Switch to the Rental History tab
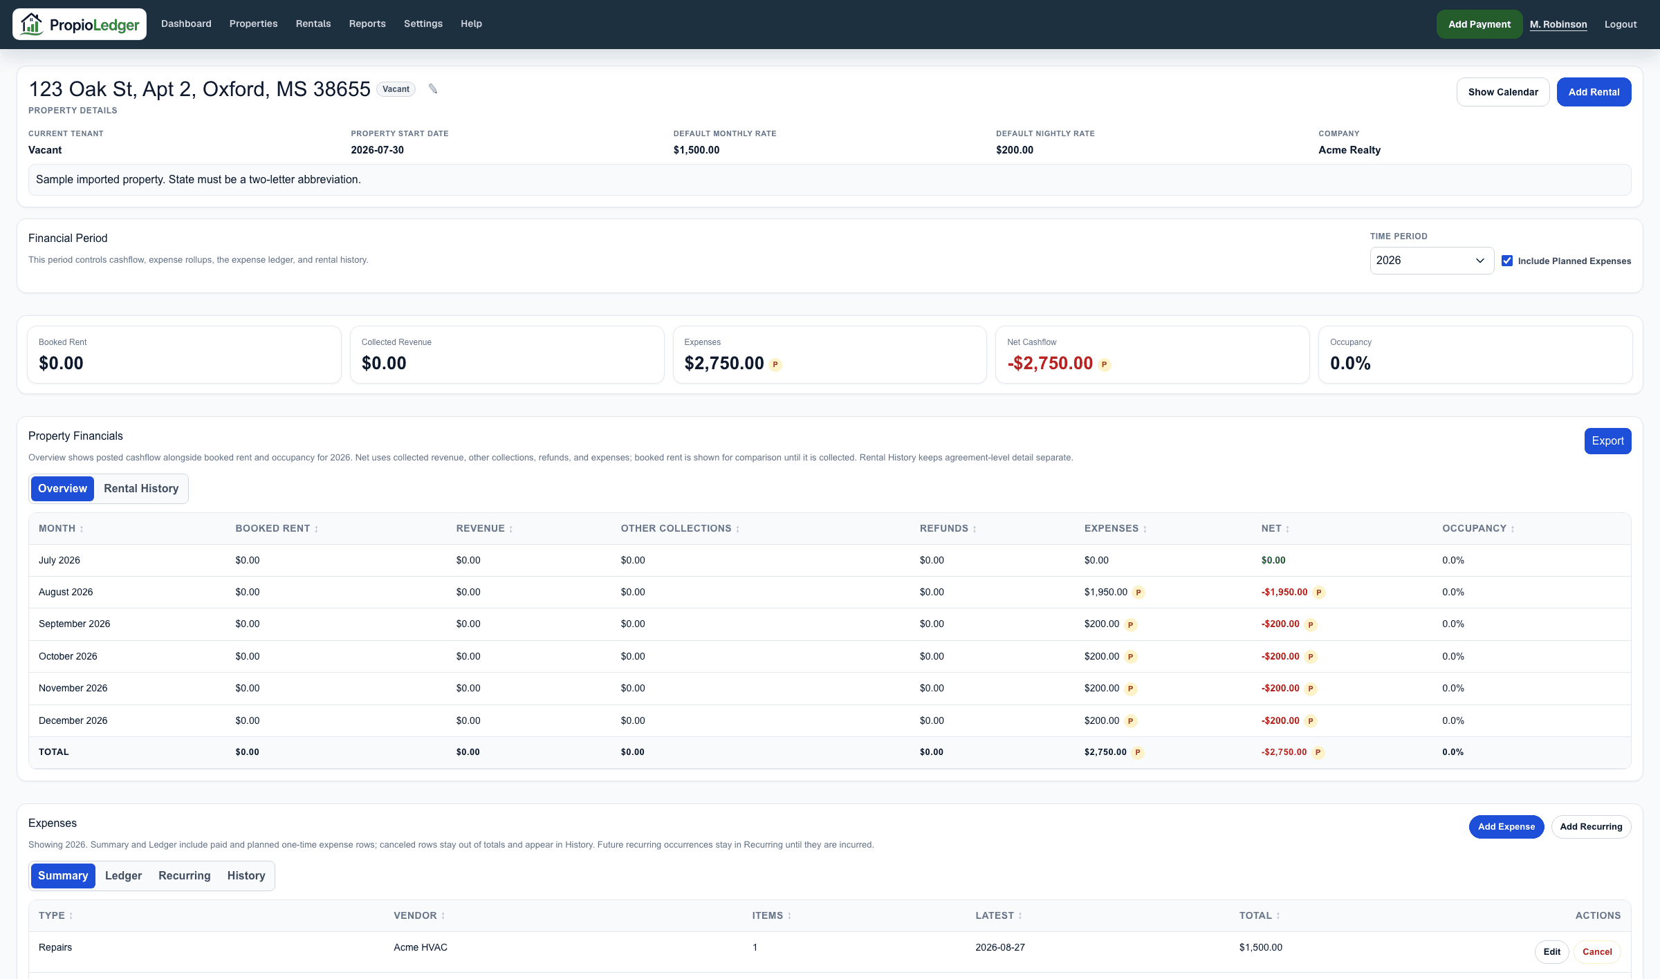 pos(141,489)
